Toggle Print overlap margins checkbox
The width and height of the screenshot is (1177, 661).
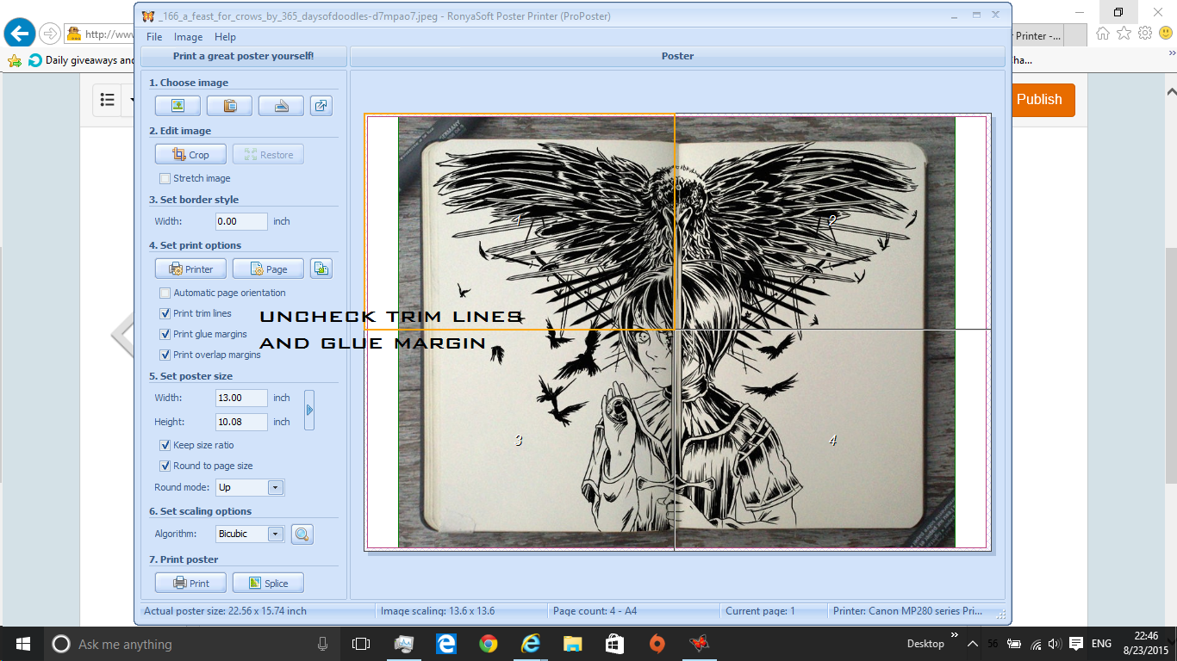click(x=165, y=355)
